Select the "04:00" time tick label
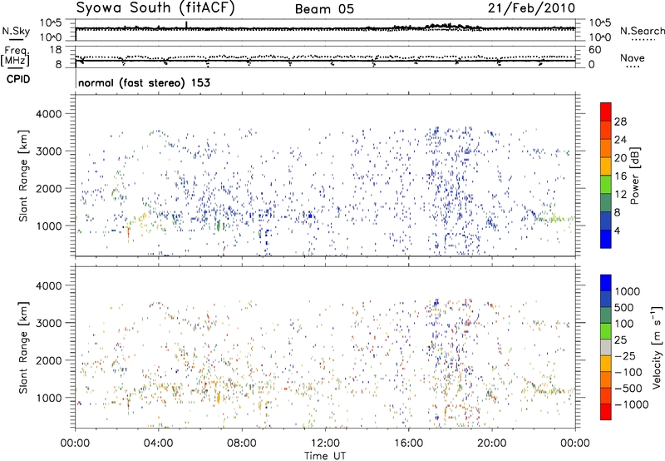 pos(158,444)
